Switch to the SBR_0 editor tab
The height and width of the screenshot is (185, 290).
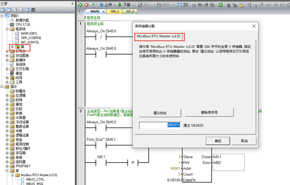click(114, 11)
